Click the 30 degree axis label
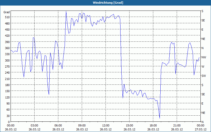This screenshot has width=211, height=132. click(8, 116)
